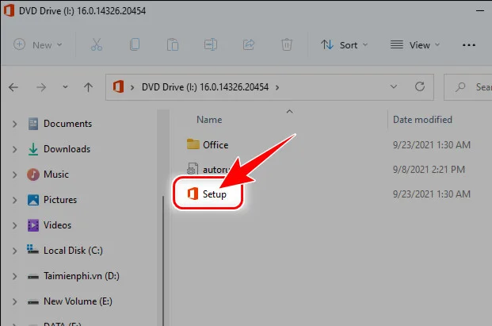Viewport: 492px width, 326px height.
Task: Click the Paste clipboard icon
Action: tap(173, 44)
